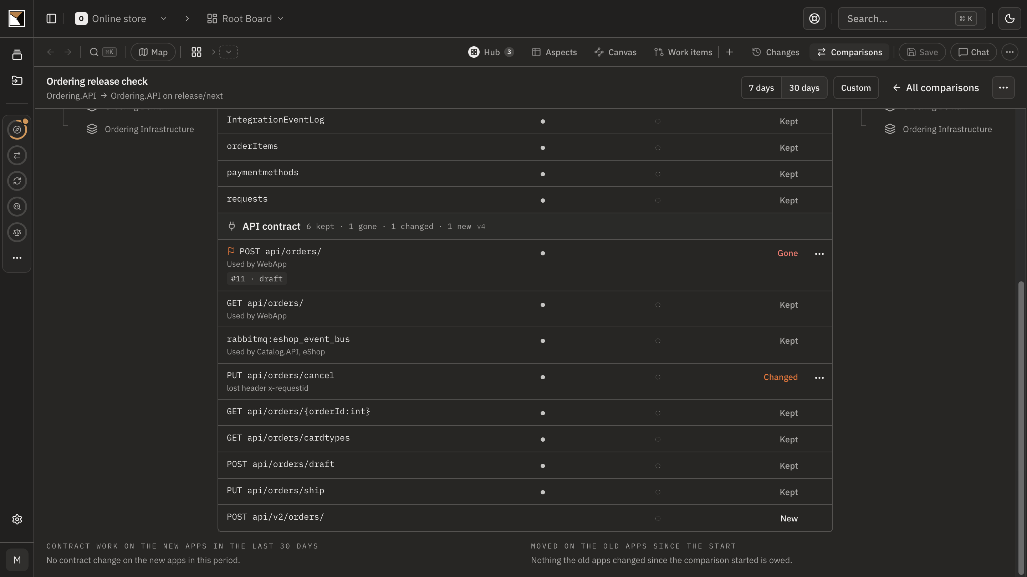Click the app logo icon
Screen dimensions: 1027x577
point(17,18)
